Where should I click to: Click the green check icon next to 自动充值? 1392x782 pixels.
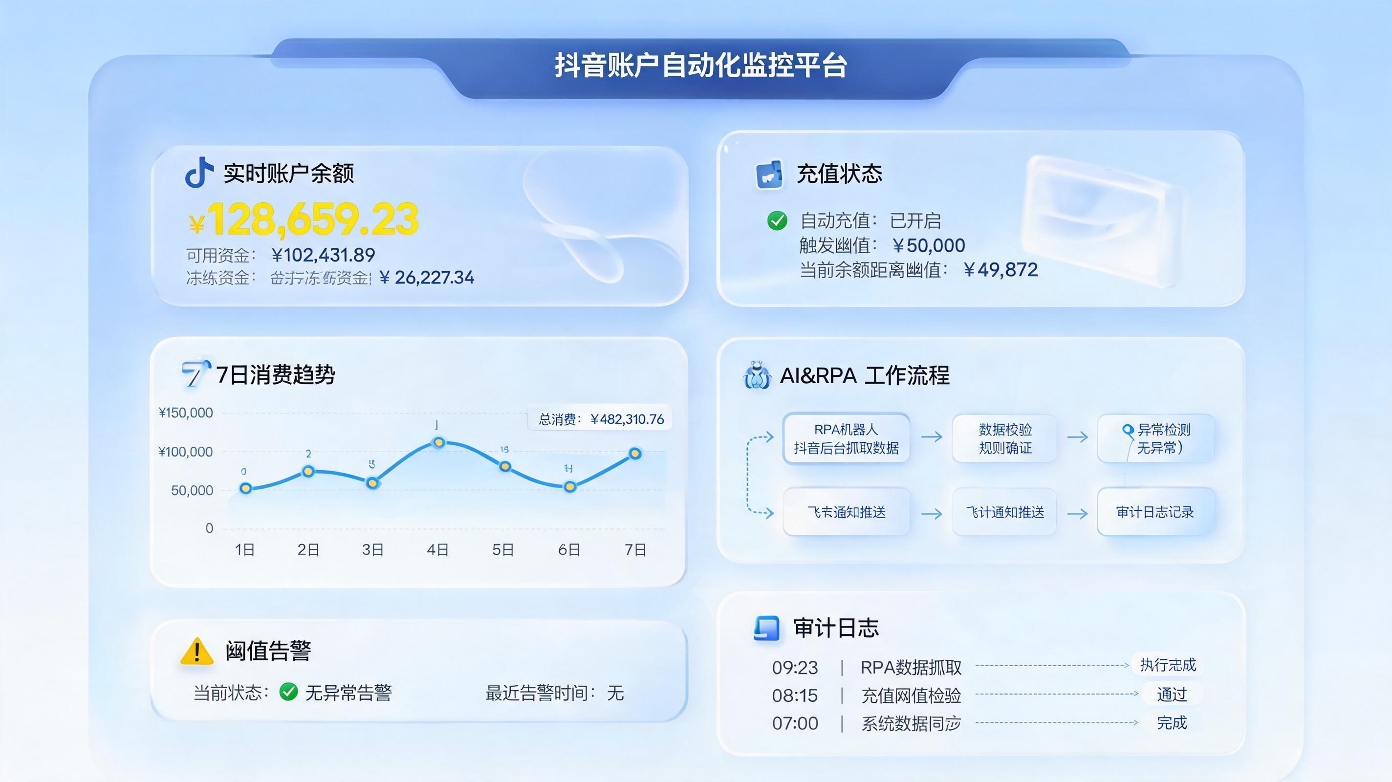point(777,220)
